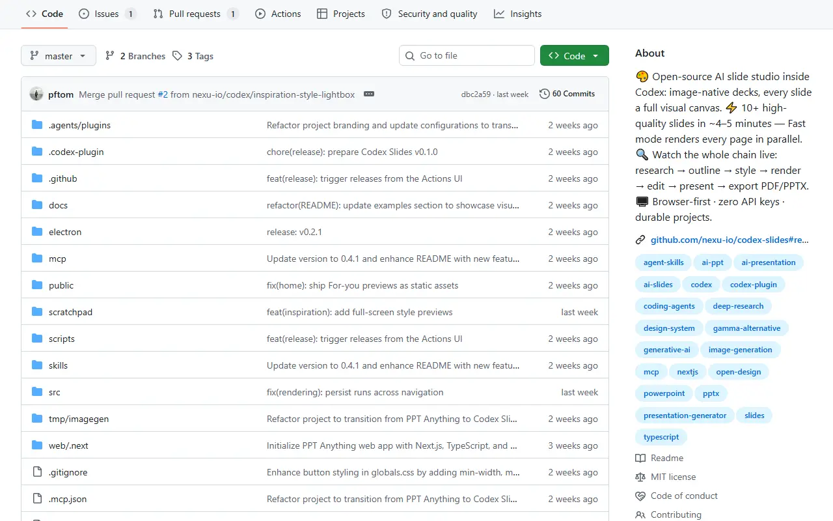833x521 pixels.
Task: Click the folder icon for .codex-plugin
Action: pyautogui.click(x=37, y=152)
